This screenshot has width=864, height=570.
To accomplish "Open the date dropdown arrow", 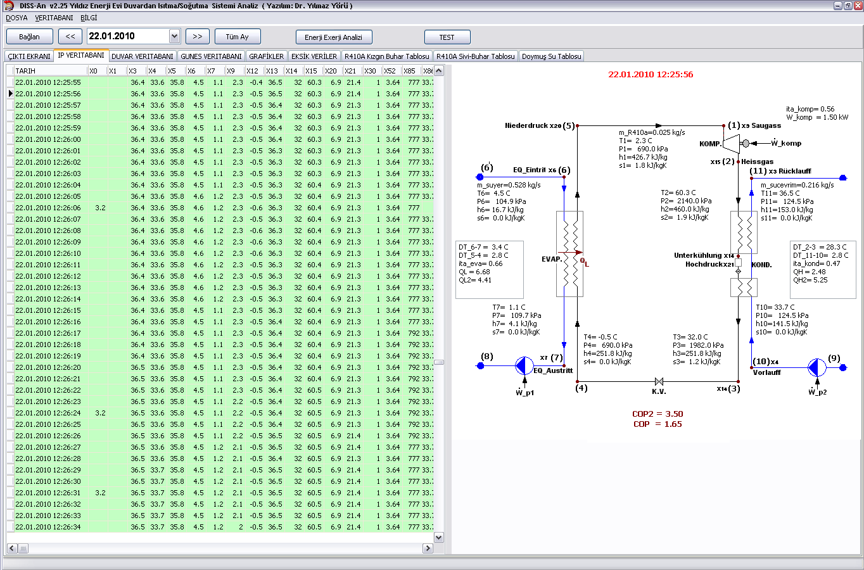I will tap(174, 37).
